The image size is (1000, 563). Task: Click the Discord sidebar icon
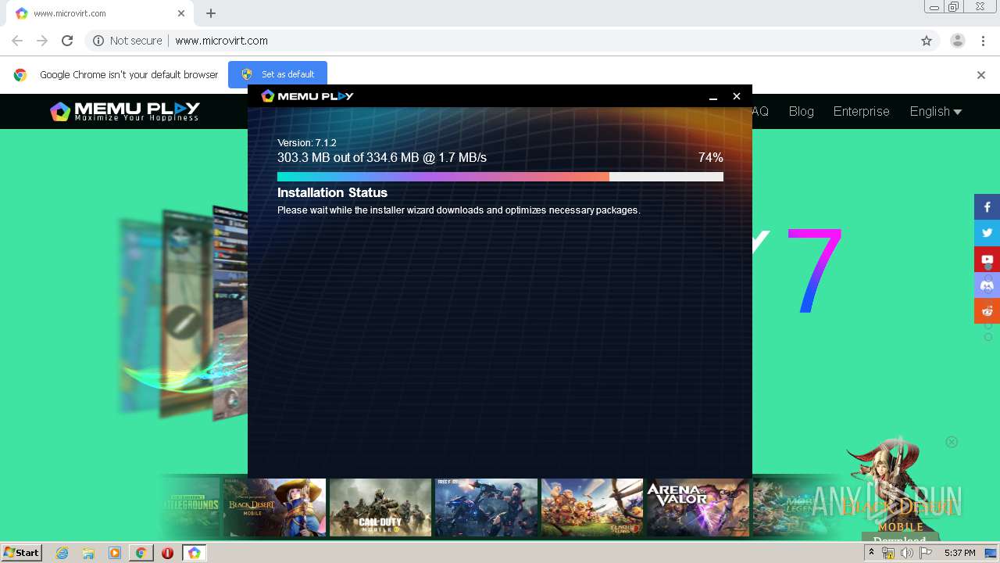click(987, 285)
